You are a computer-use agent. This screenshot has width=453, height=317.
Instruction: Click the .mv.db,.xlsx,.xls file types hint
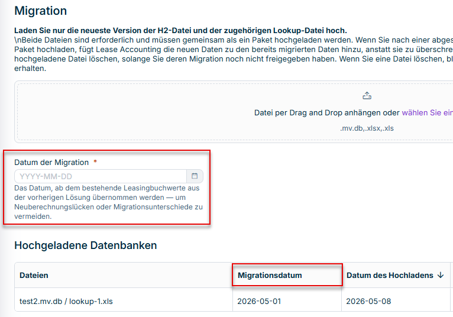pyautogui.click(x=367, y=128)
